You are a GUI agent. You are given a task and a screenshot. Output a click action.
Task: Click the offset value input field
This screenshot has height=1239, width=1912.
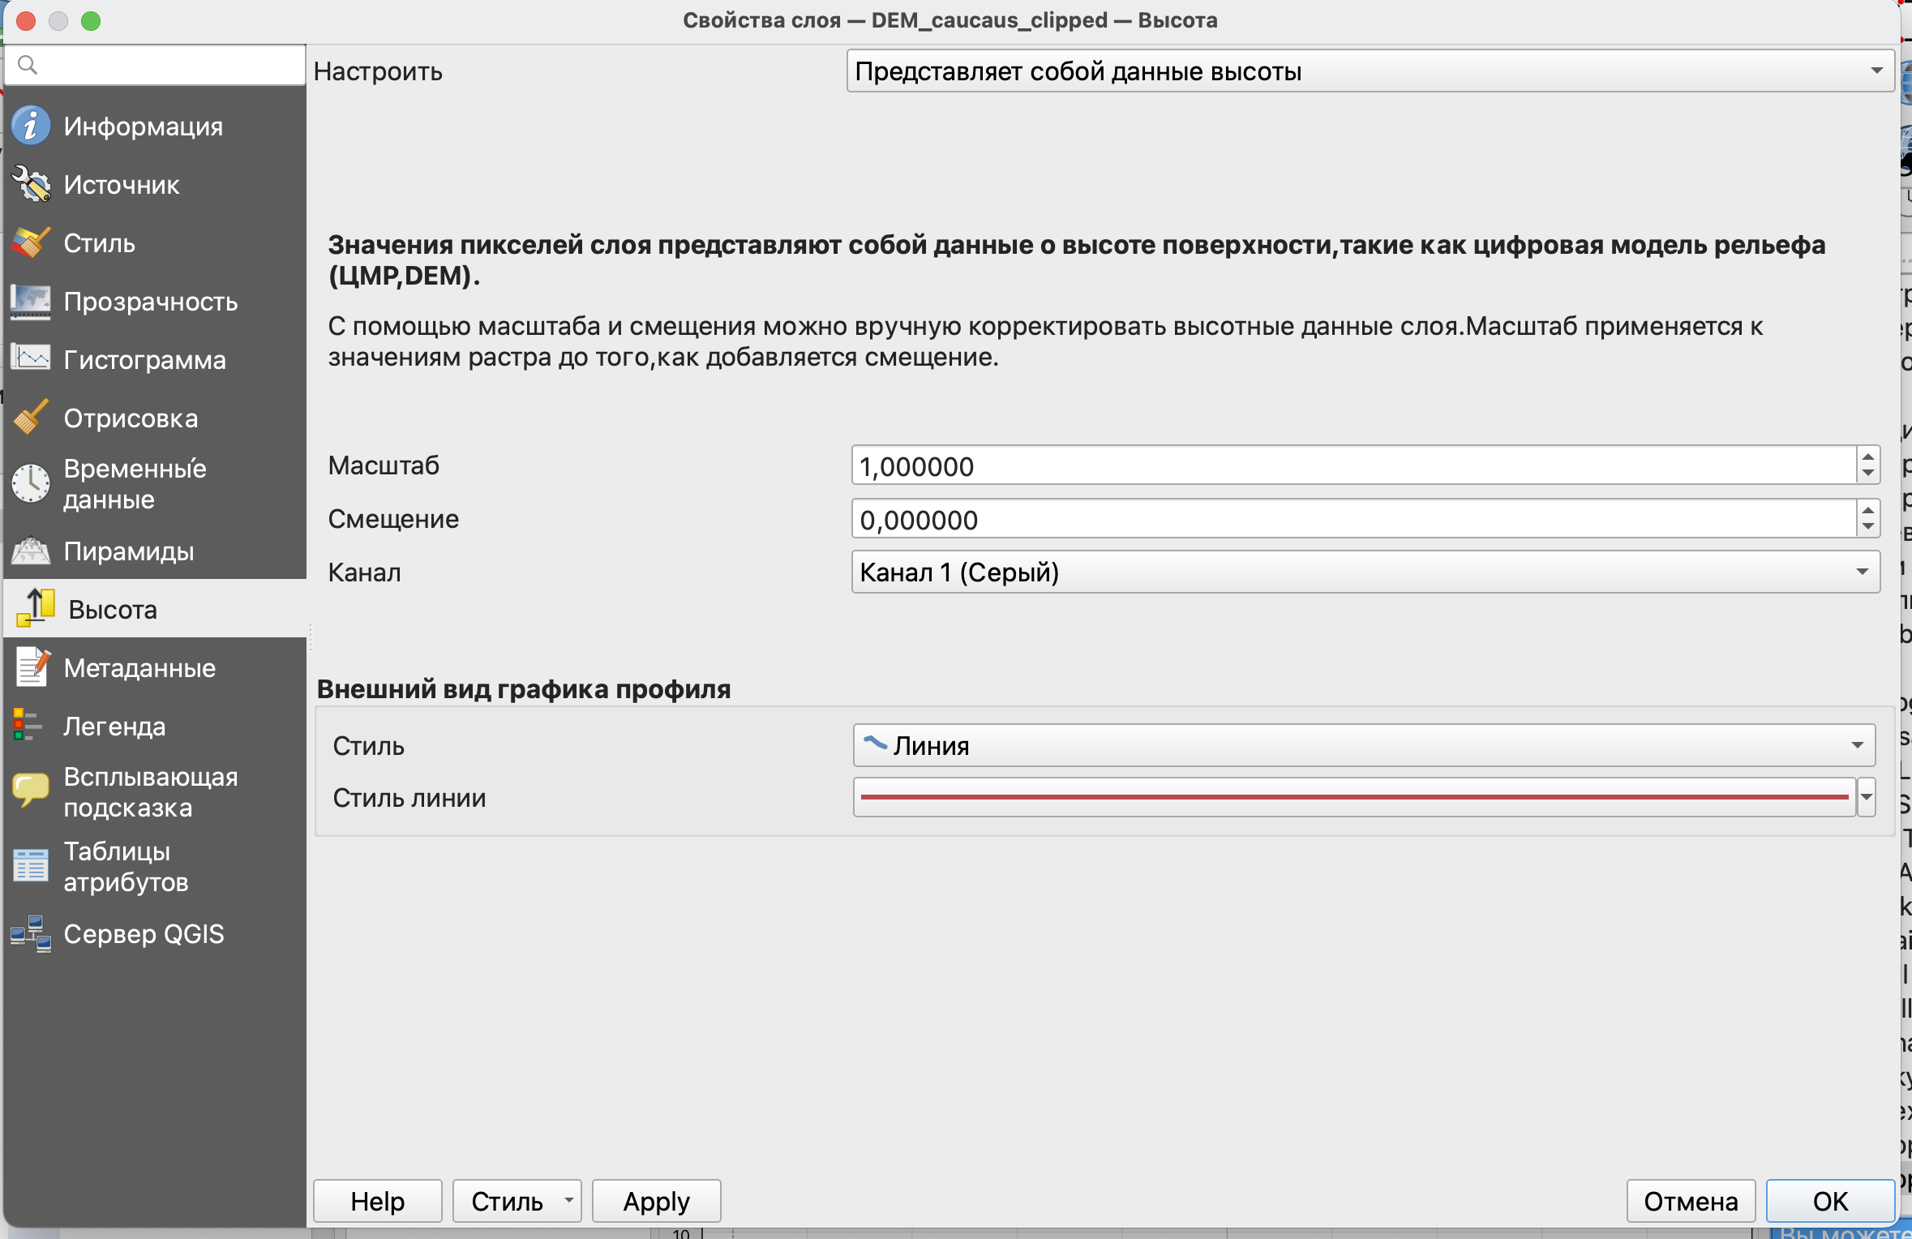(1352, 520)
